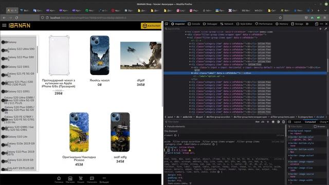329x185 pixels.
Task: Bookmark this page with star icon
Action: tap(280, 18)
